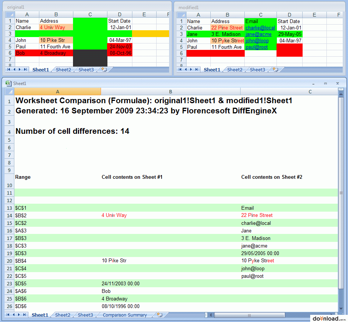Go to first sheet in comparison window

click(x=8, y=315)
